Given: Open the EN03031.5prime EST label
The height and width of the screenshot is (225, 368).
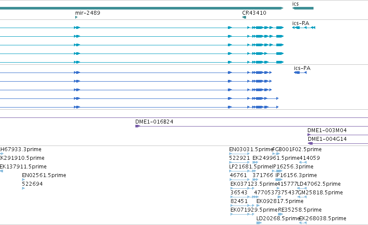Looking at the screenshot, I should 251,149.
